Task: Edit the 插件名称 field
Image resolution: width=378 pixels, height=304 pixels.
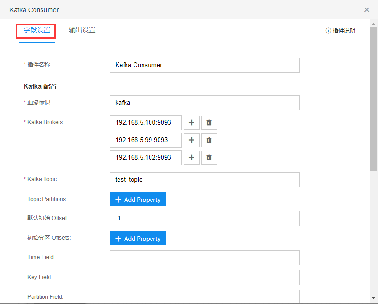Action: point(205,65)
